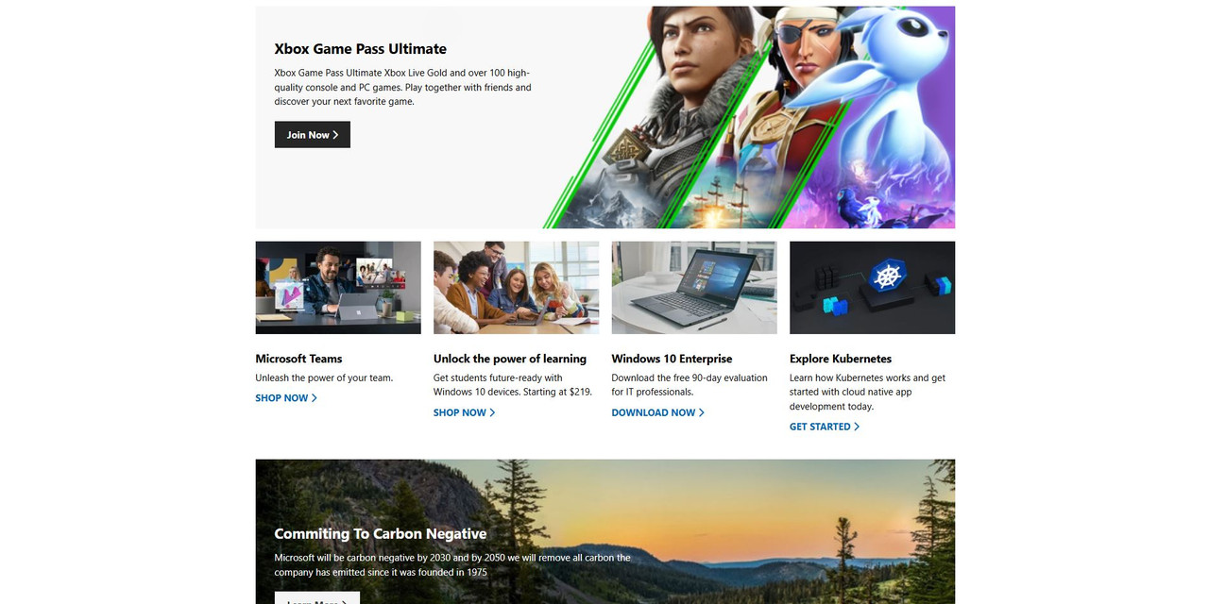Screen dimensions: 1209x604
Task: Open the Microsoft Teams card image
Action: click(338, 288)
